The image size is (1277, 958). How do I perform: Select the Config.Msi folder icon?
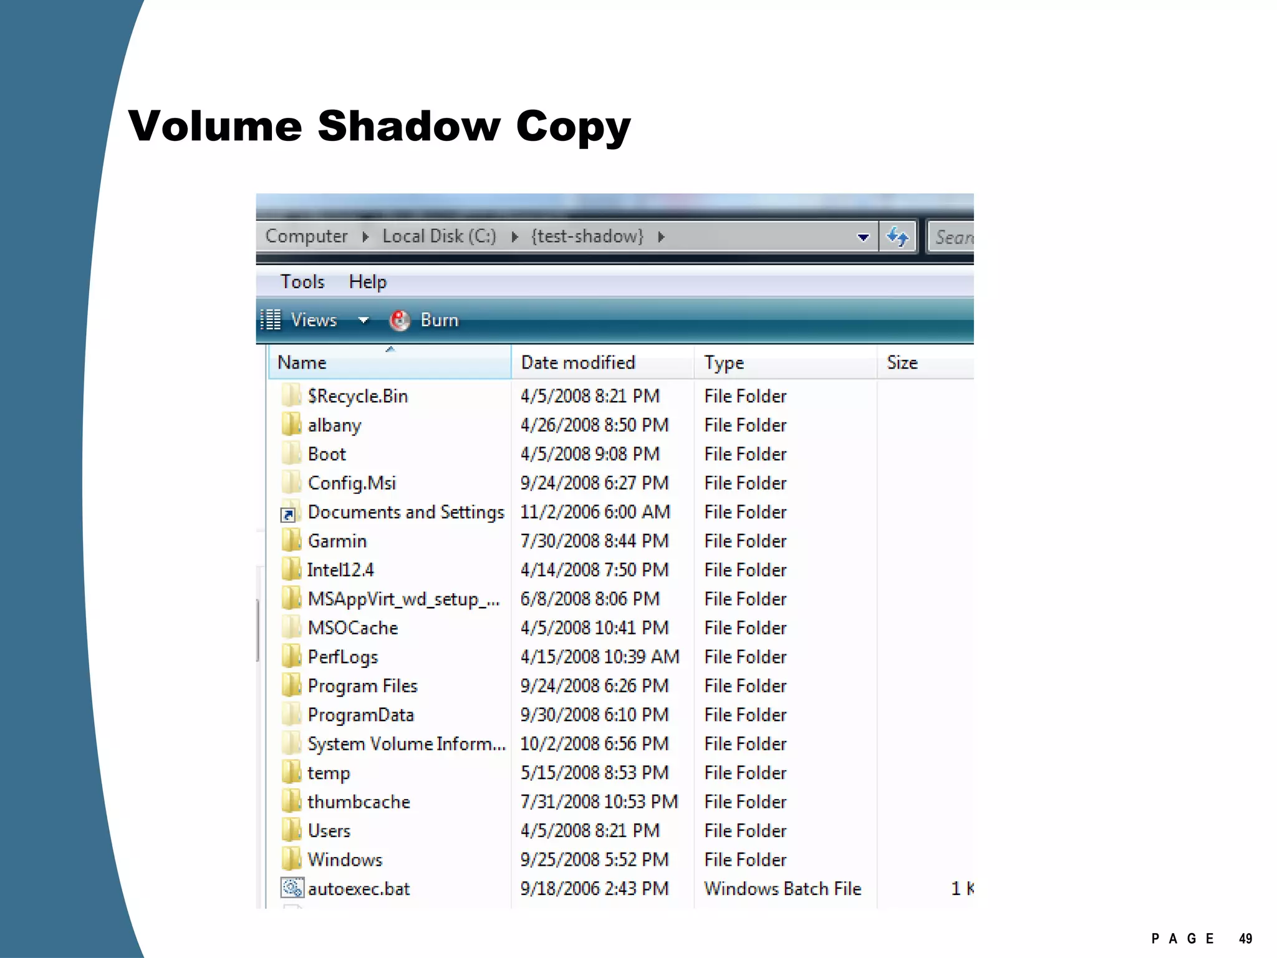(291, 483)
